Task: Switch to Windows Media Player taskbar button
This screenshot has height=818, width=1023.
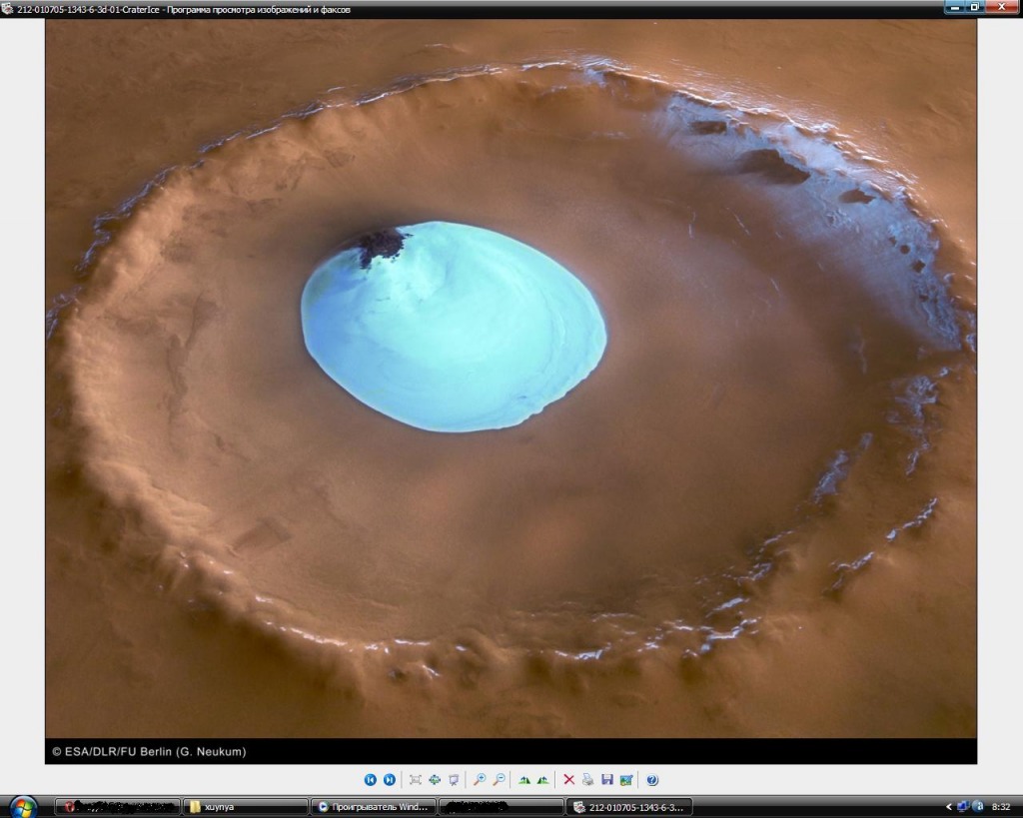Action: tap(373, 807)
